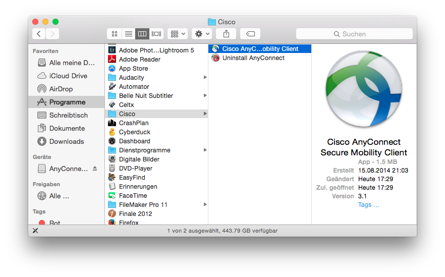This screenshot has width=445, height=277.
Task: Select the FaceTime icon
Action: [x=112, y=195]
